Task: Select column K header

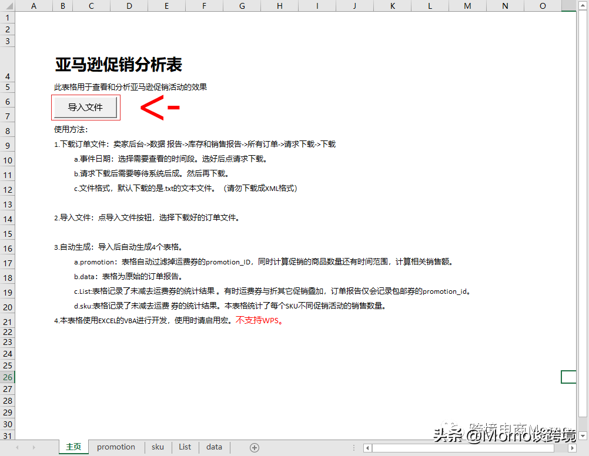Action: click(x=393, y=6)
